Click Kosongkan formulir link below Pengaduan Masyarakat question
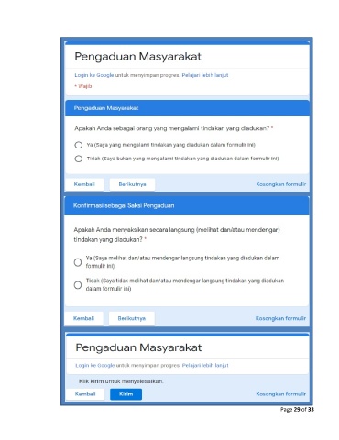339x440 pixels. point(281,184)
